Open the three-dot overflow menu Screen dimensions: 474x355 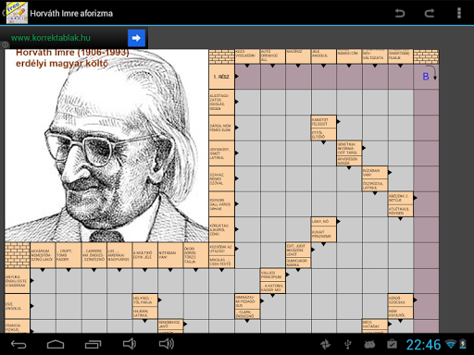tap(459, 13)
